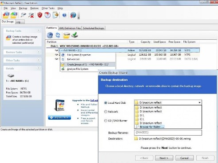Open the full edition link
Screen dimensions: 218x163
[94, 100]
